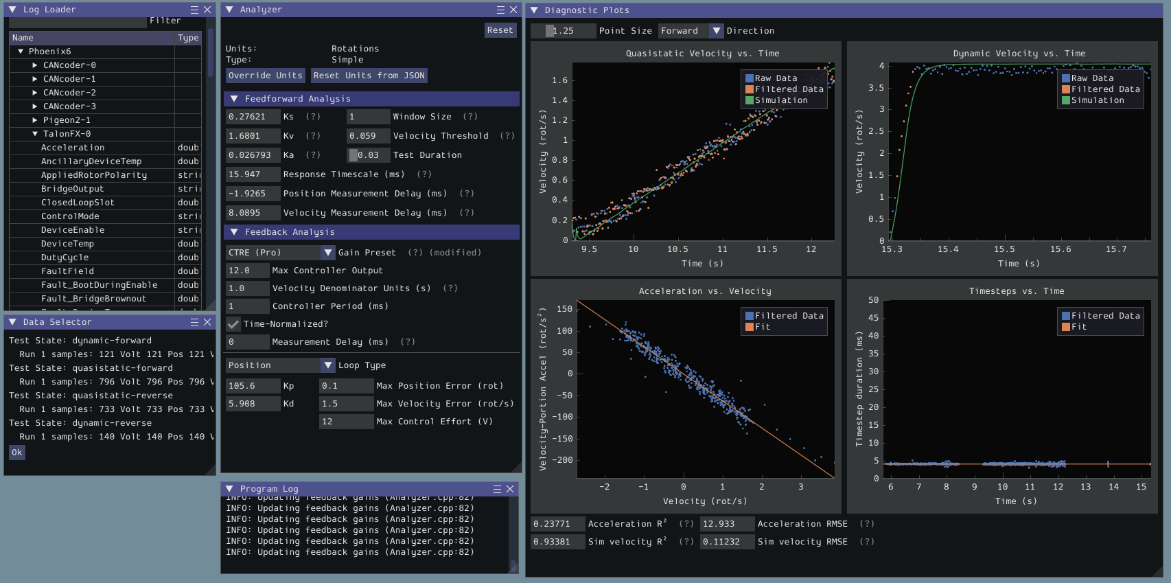Viewport: 1171px width, 583px height.
Task: Click Velocity Measurement Delay help mark
Action: click(467, 213)
